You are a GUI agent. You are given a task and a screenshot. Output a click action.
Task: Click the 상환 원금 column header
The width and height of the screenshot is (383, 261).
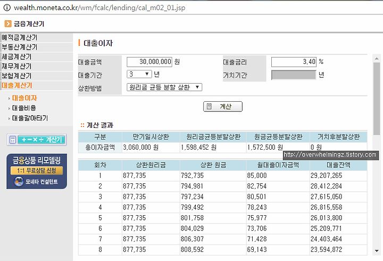point(213,165)
